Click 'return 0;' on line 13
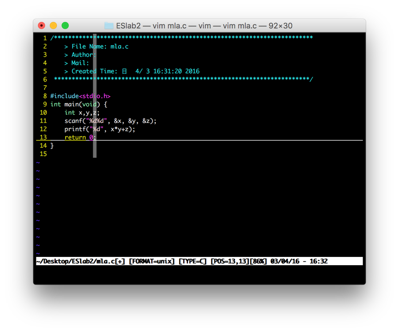This screenshot has width=399, height=332. 80,137
